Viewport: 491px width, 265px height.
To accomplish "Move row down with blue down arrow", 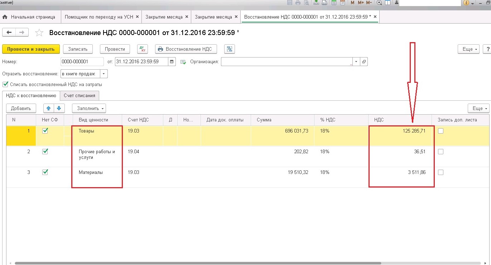I will pos(59,108).
